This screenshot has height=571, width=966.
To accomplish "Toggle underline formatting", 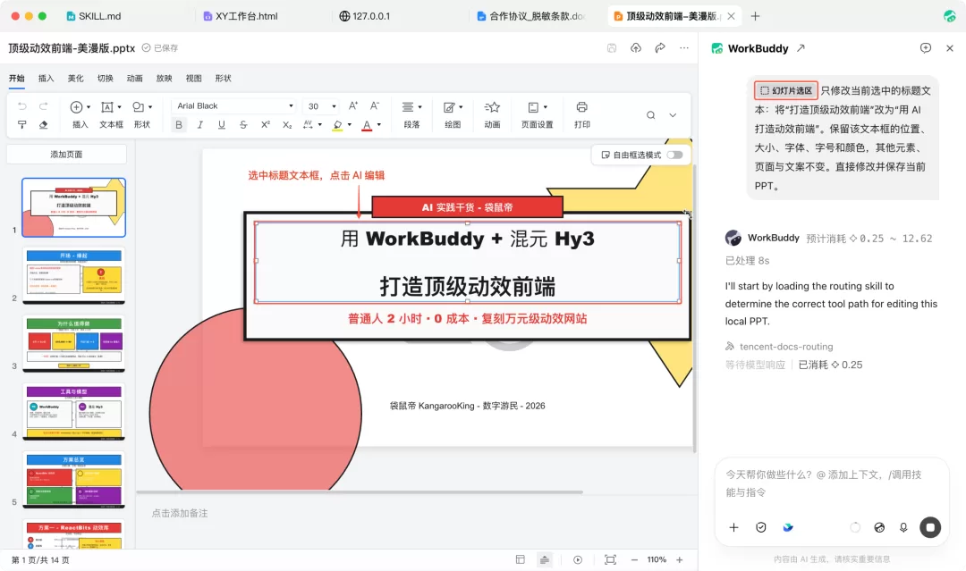I will 221,124.
